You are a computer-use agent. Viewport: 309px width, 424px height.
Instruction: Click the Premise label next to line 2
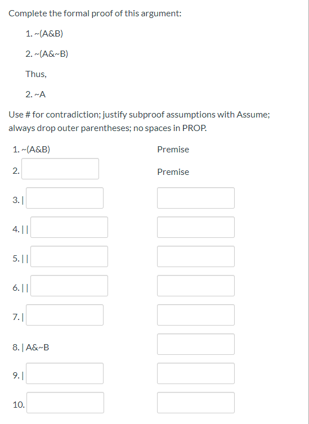coord(173,172)
